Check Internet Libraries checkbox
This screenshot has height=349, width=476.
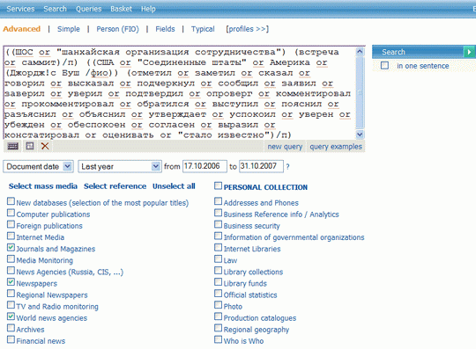pyautogui.click(x=218, y=247)
